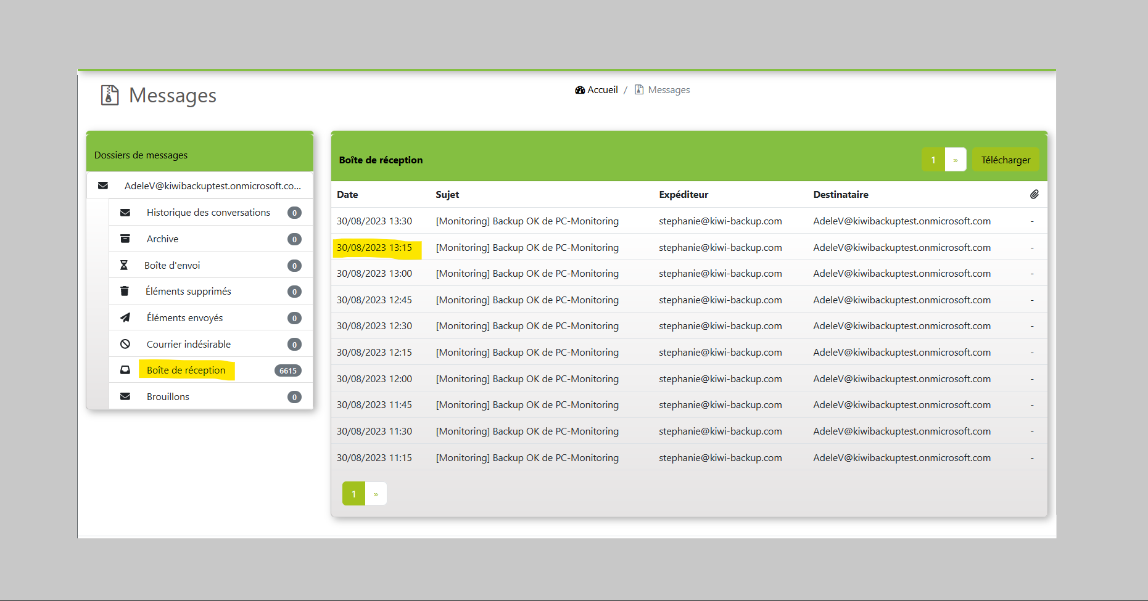Click the Date column header
The width and height of the screenshot is (1148, 601).
(347, 194)
